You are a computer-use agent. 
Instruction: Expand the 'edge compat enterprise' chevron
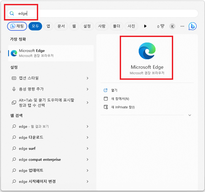pos(87,159)
